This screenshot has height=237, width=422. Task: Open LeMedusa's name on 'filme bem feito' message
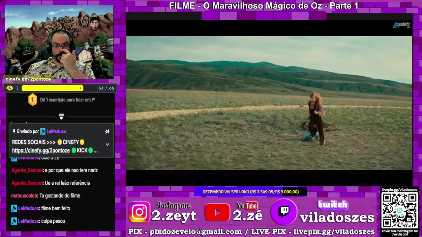(x=28, y=208)
